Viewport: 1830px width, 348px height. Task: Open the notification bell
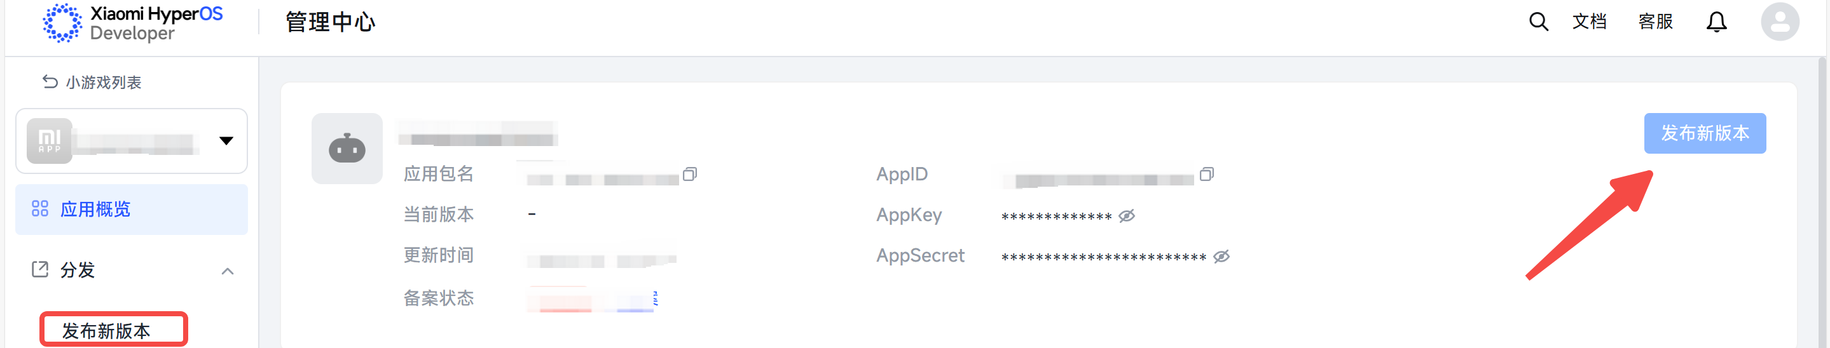pos(1716,22)
